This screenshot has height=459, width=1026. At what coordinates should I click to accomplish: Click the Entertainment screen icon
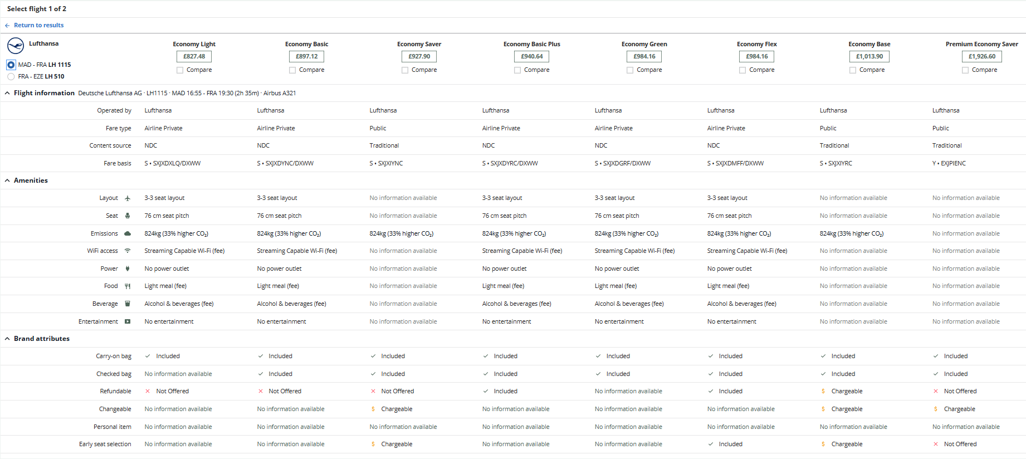pyautogui.click(x=128, y=321)
